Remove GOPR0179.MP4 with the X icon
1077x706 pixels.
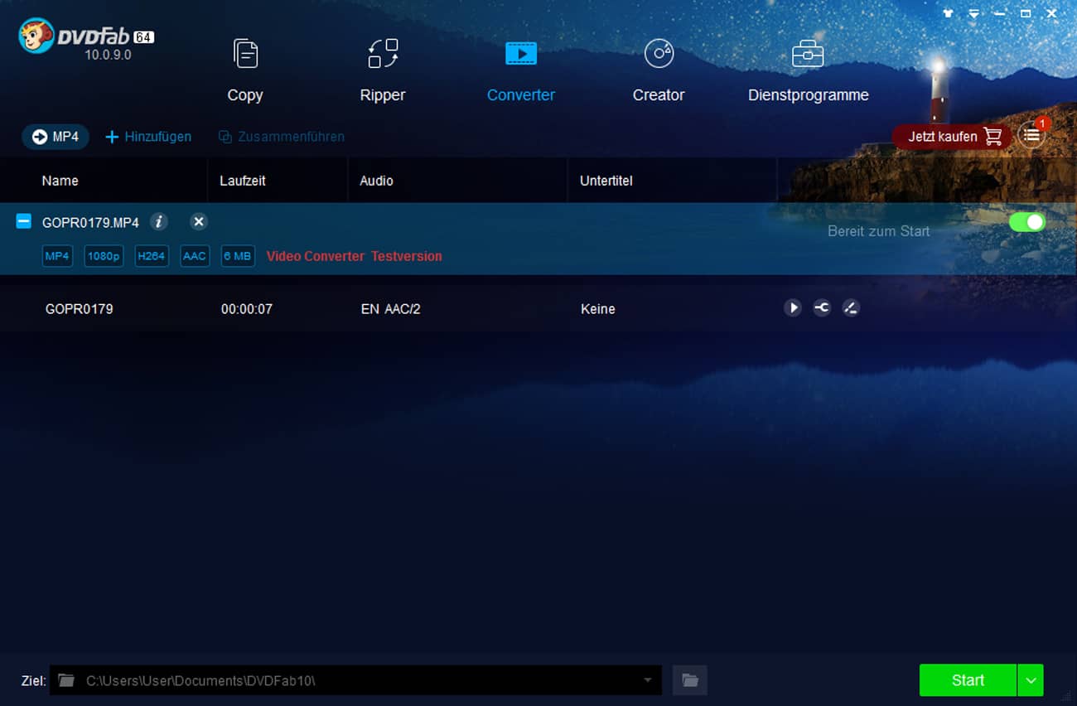pyautogui.click(x=199, y=221)
